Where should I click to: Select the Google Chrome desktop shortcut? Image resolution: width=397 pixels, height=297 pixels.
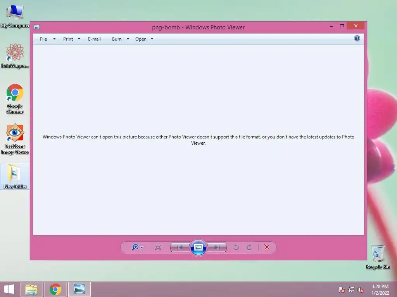pyautogui.click(x=15, y=99)
